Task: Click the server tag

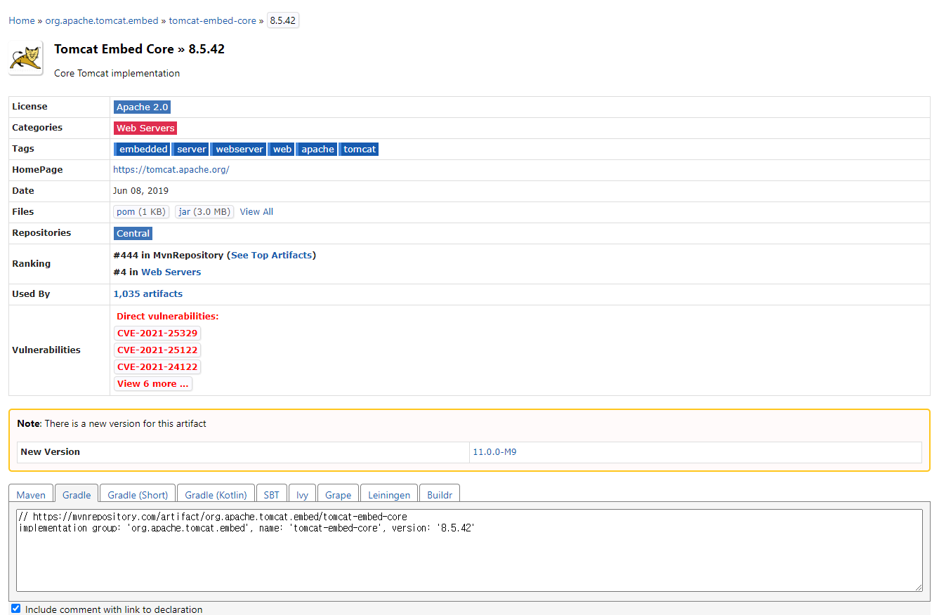Action: tap(191, 149)
